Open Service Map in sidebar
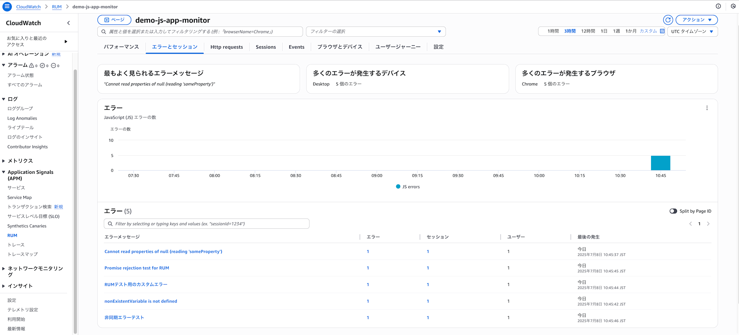The width and height of the screenshot is (739, 335). [20, 198]
